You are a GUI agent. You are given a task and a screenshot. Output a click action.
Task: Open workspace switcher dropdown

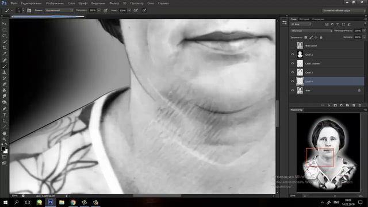(344, 10)
